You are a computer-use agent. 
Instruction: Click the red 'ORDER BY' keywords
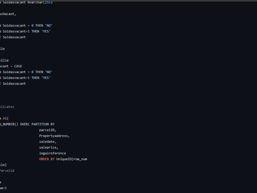(x=47, y=159)
